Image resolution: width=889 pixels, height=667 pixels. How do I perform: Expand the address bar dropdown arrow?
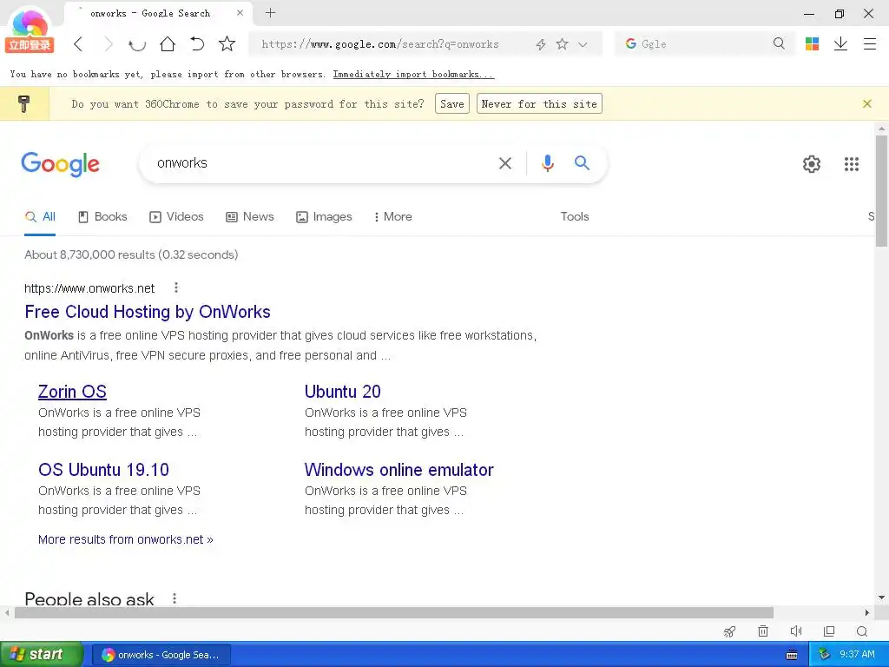click(583, 44)
